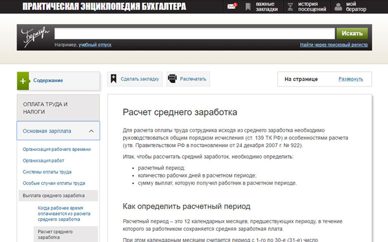Follow the учебный отпуск example link
Screen dimensions: 388x242
click(x=95, y=45)
